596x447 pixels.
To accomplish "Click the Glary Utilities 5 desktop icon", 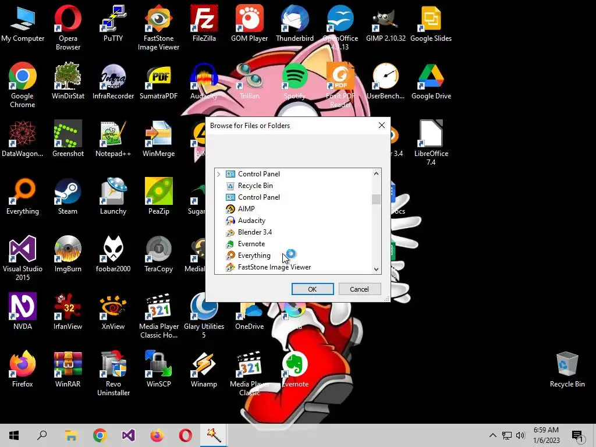I will [204, 316].
